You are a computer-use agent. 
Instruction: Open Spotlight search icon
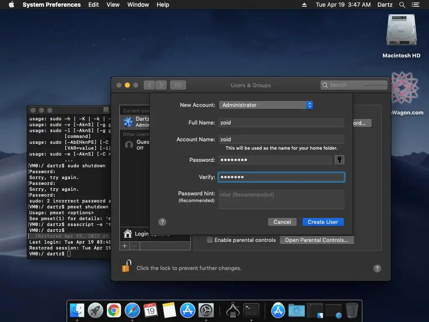click(402, 5)
